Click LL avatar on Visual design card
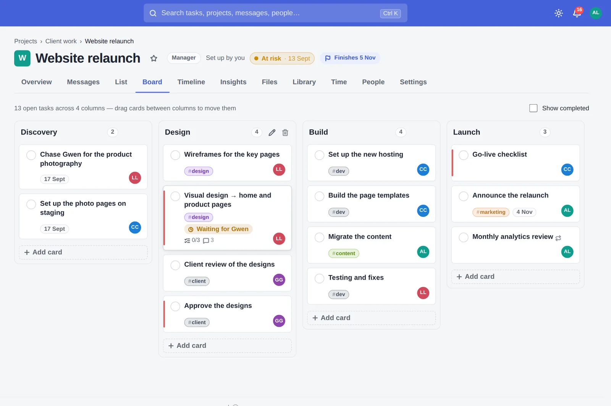Screen dimensions: 611x406 coord(279,239)
